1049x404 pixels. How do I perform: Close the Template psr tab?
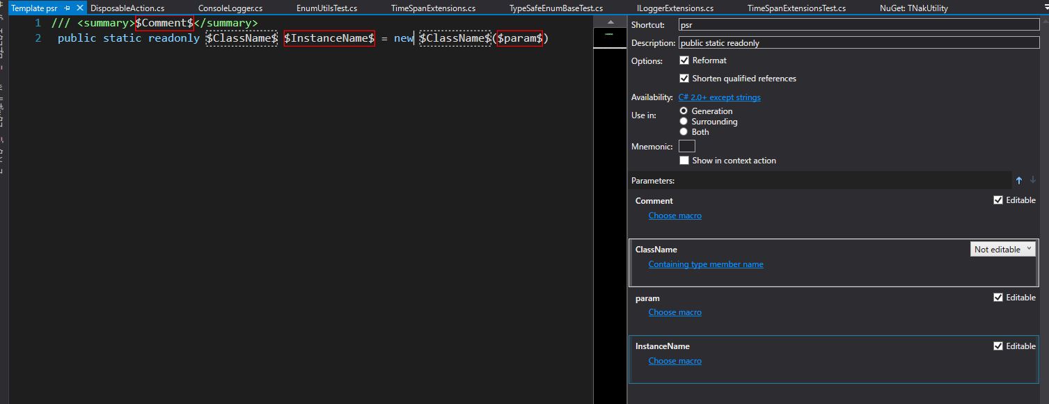80,8
